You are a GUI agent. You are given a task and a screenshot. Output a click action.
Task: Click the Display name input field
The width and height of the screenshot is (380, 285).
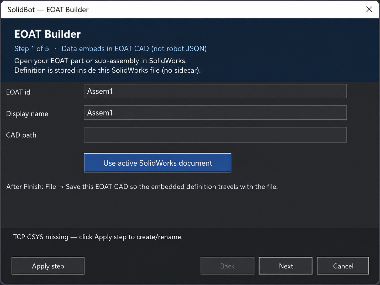point(215,113)
